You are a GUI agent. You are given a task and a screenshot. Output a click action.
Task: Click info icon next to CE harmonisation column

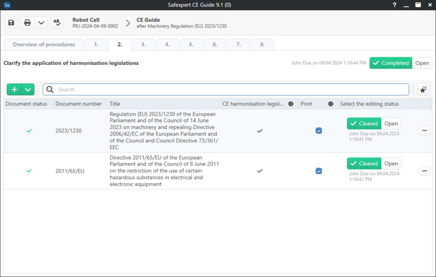coord(291,104)
